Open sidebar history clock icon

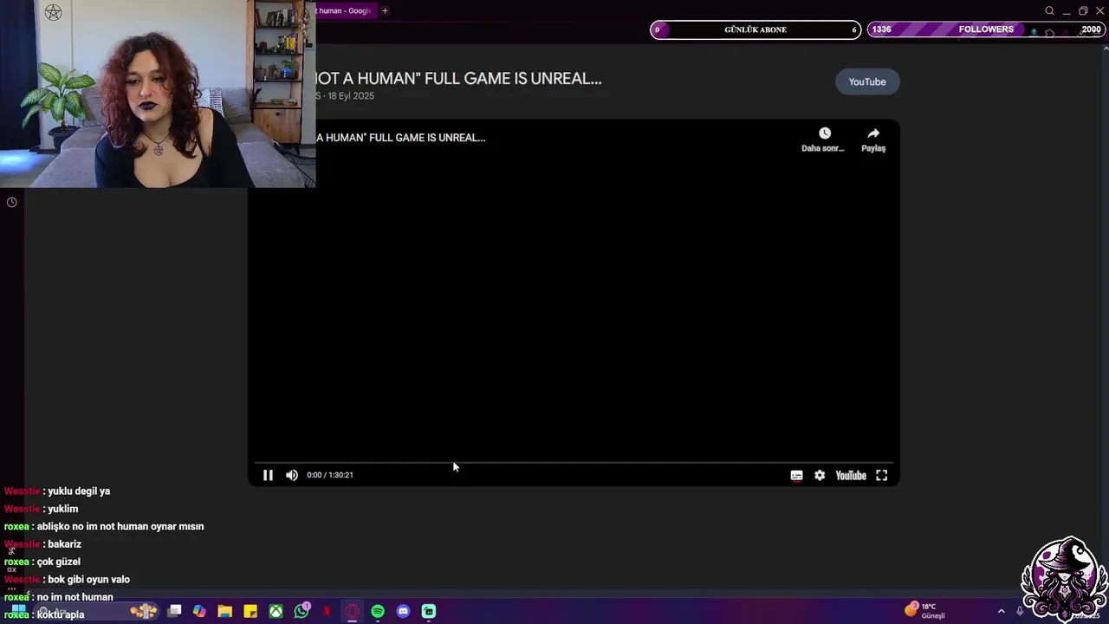click(12, 202)
